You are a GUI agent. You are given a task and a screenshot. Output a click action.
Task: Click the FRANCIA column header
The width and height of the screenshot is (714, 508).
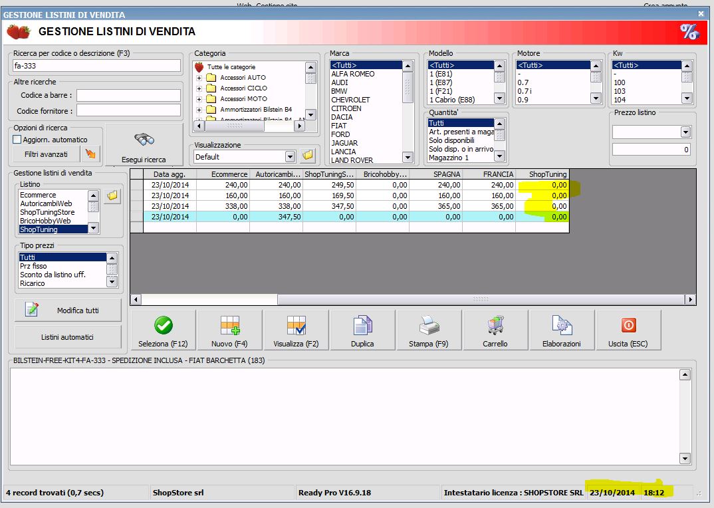[489, 174]
